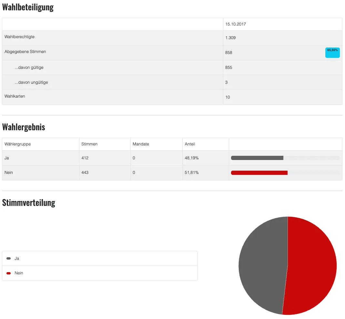Click the value 858
The image size is (345, 319).
tap(228, 53)
